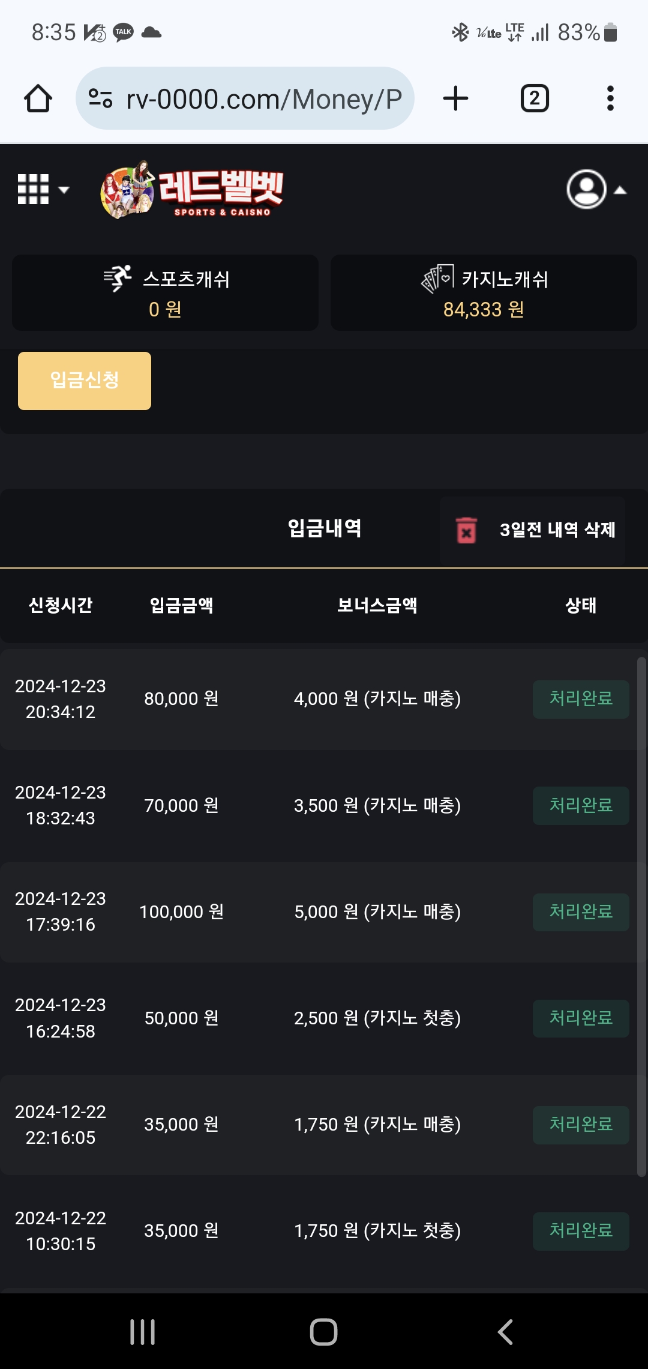Open the browser three-dot menu
Screen dimensions: 648x1369
610,98
